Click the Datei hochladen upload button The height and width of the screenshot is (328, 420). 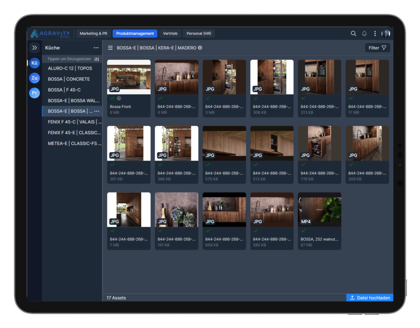370,298
